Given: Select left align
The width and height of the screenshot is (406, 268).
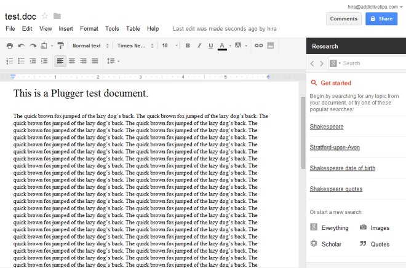Looking at the screenshot, I should [60, 61].
